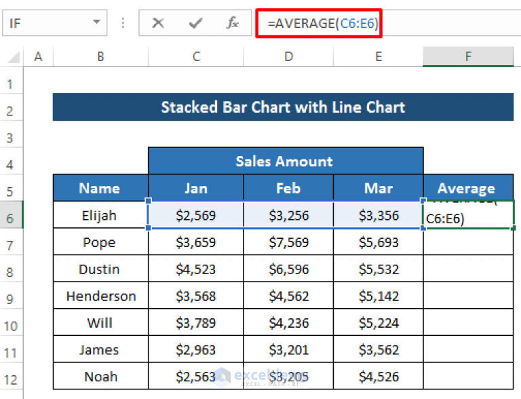Select row 12 header

12,377
